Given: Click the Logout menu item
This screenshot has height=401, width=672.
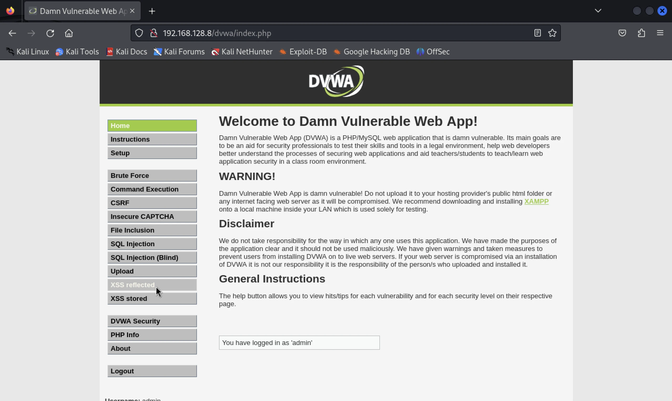Looking at the screenshot, I should (152, 371).
